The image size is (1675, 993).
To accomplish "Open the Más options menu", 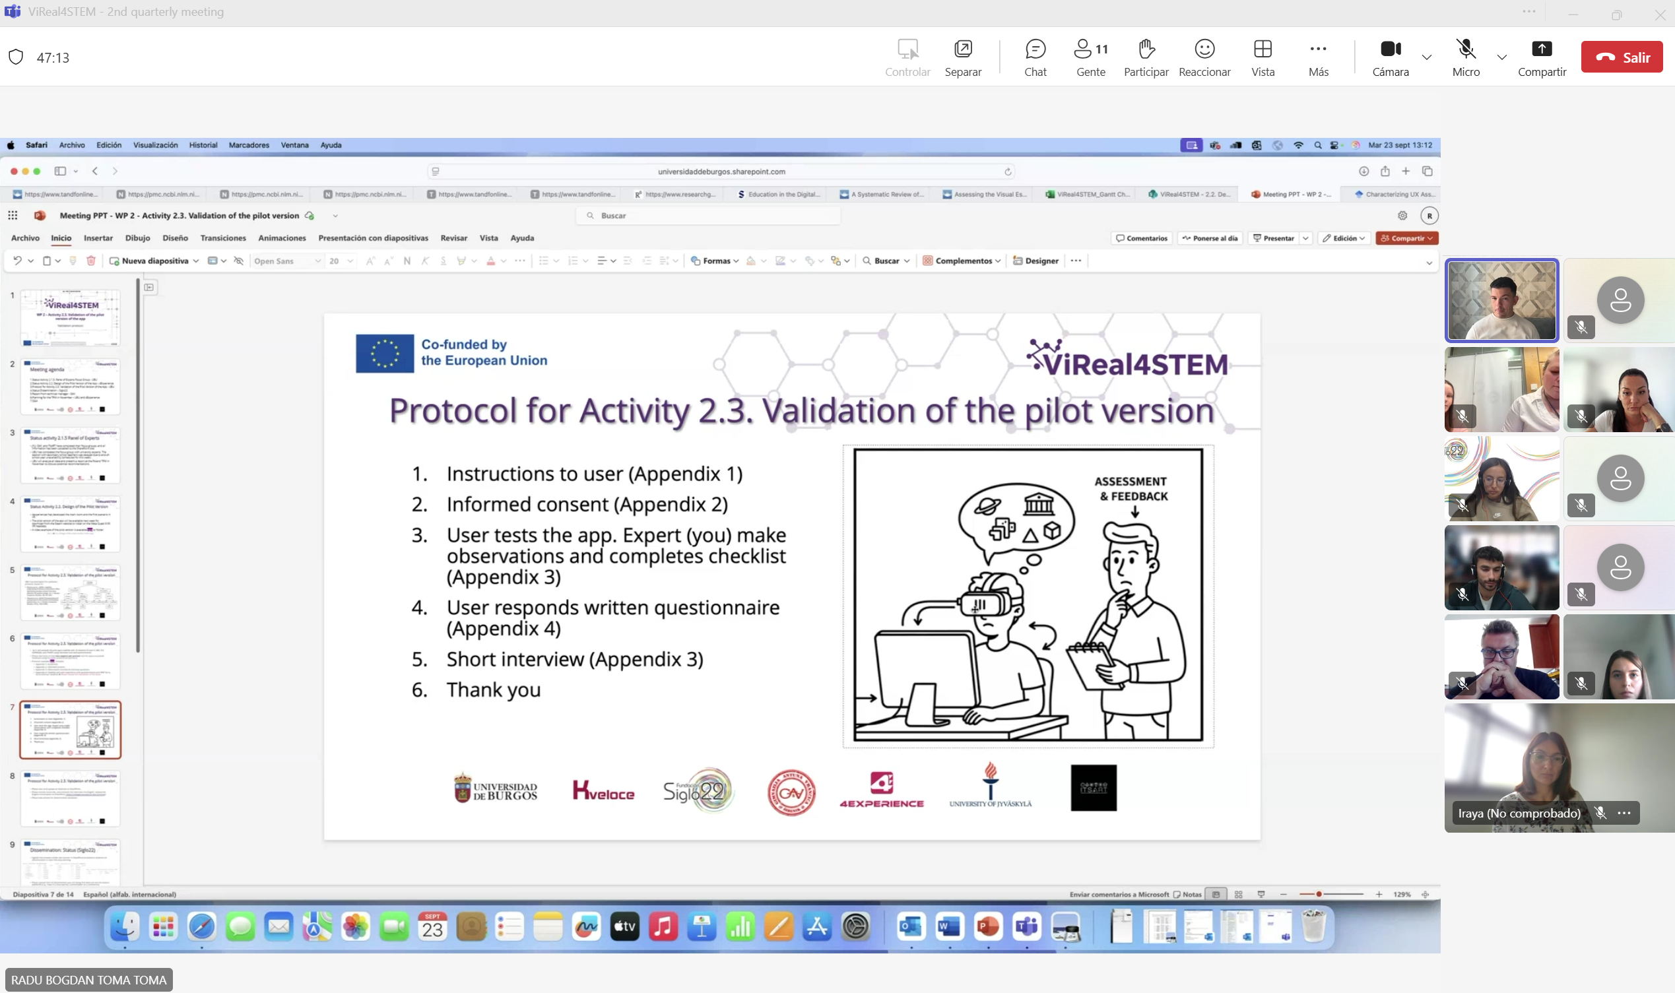I will (x=1318, y=57).
